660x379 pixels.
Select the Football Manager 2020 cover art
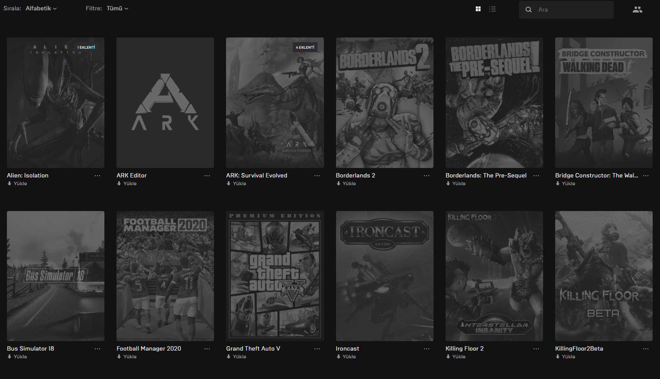(x=165, y=276)
